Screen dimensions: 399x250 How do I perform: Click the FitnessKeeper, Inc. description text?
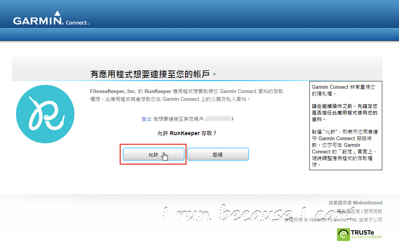pos(187,95)
